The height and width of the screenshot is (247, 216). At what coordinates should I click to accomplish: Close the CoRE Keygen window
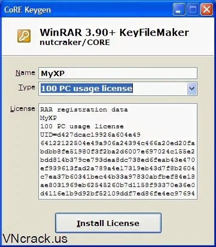[x=207, y=10]
